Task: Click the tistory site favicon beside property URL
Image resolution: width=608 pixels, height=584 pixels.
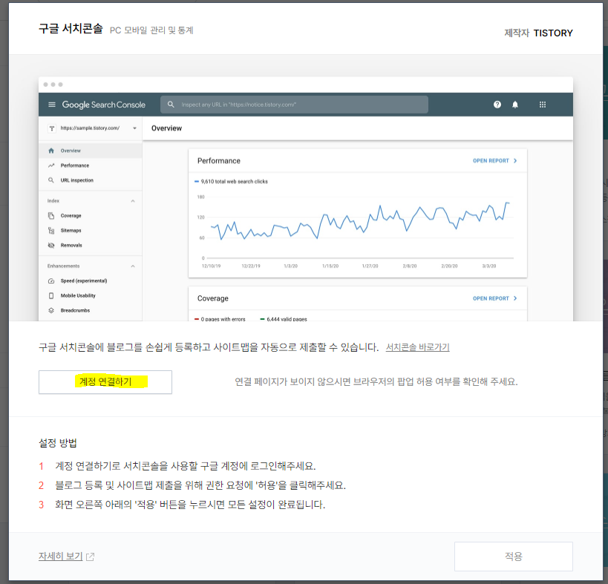Action: pos(52,128)
